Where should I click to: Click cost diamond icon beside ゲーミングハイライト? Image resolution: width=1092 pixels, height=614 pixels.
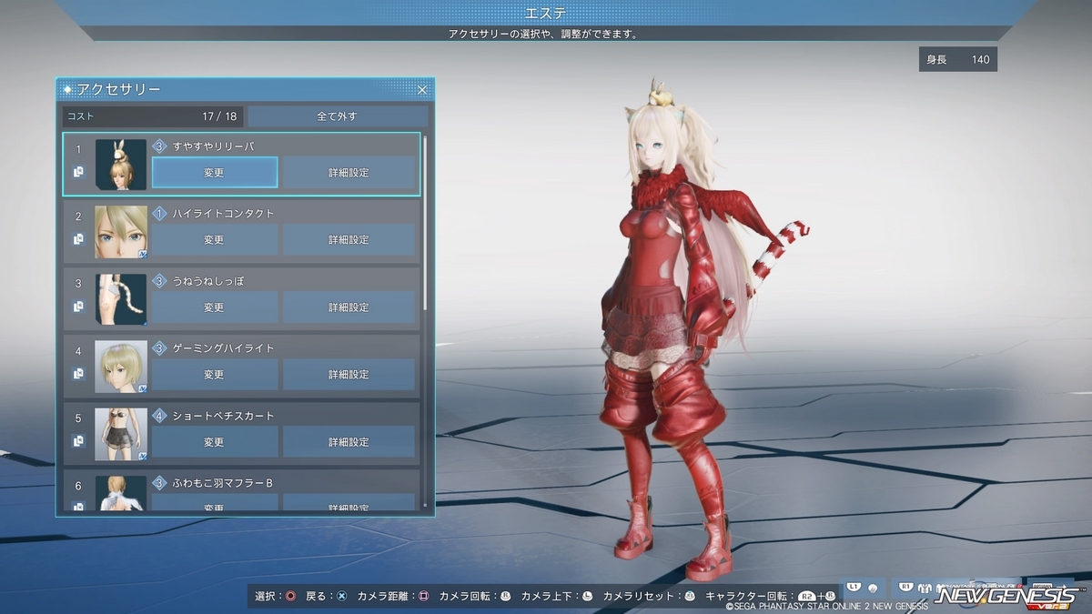(x=159, y=347)
